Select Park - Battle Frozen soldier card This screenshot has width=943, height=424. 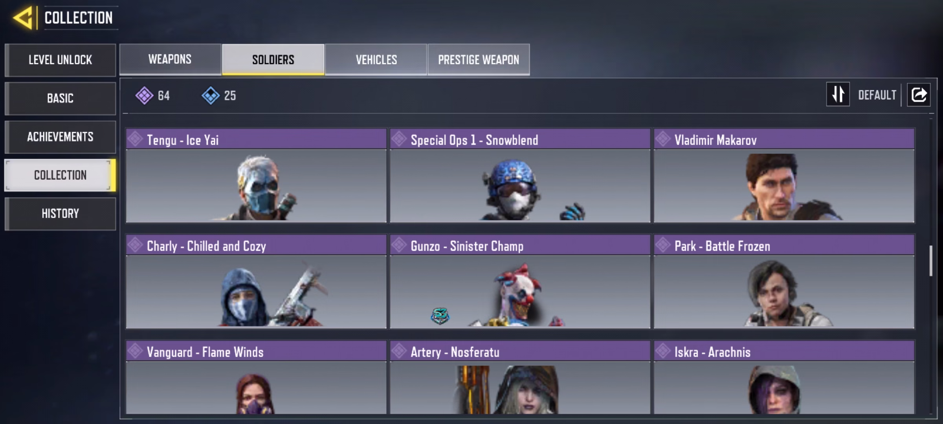(784, 281)
